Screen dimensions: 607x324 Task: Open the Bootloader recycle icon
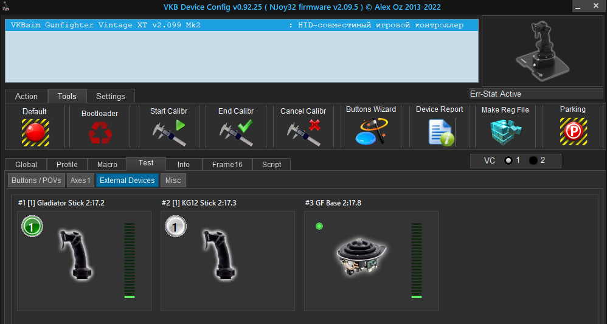[x=100, y=133]
